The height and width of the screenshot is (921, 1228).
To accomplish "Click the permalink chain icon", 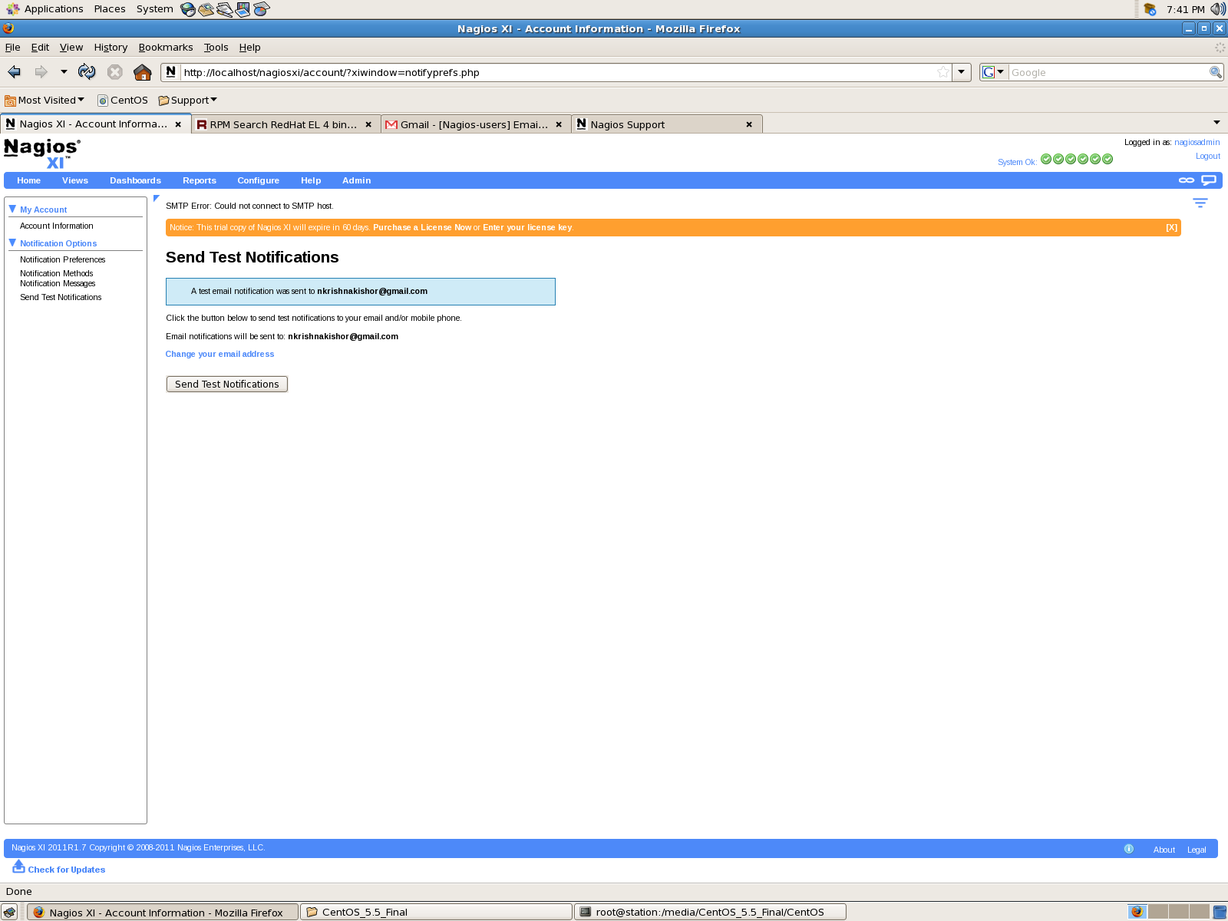I will tap(1187, 180).
